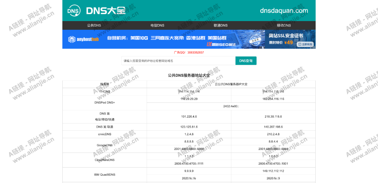Viewport: 378px width, 183px height.
Task: Select the CloudflareDNS row label
Action: (105, 160)
